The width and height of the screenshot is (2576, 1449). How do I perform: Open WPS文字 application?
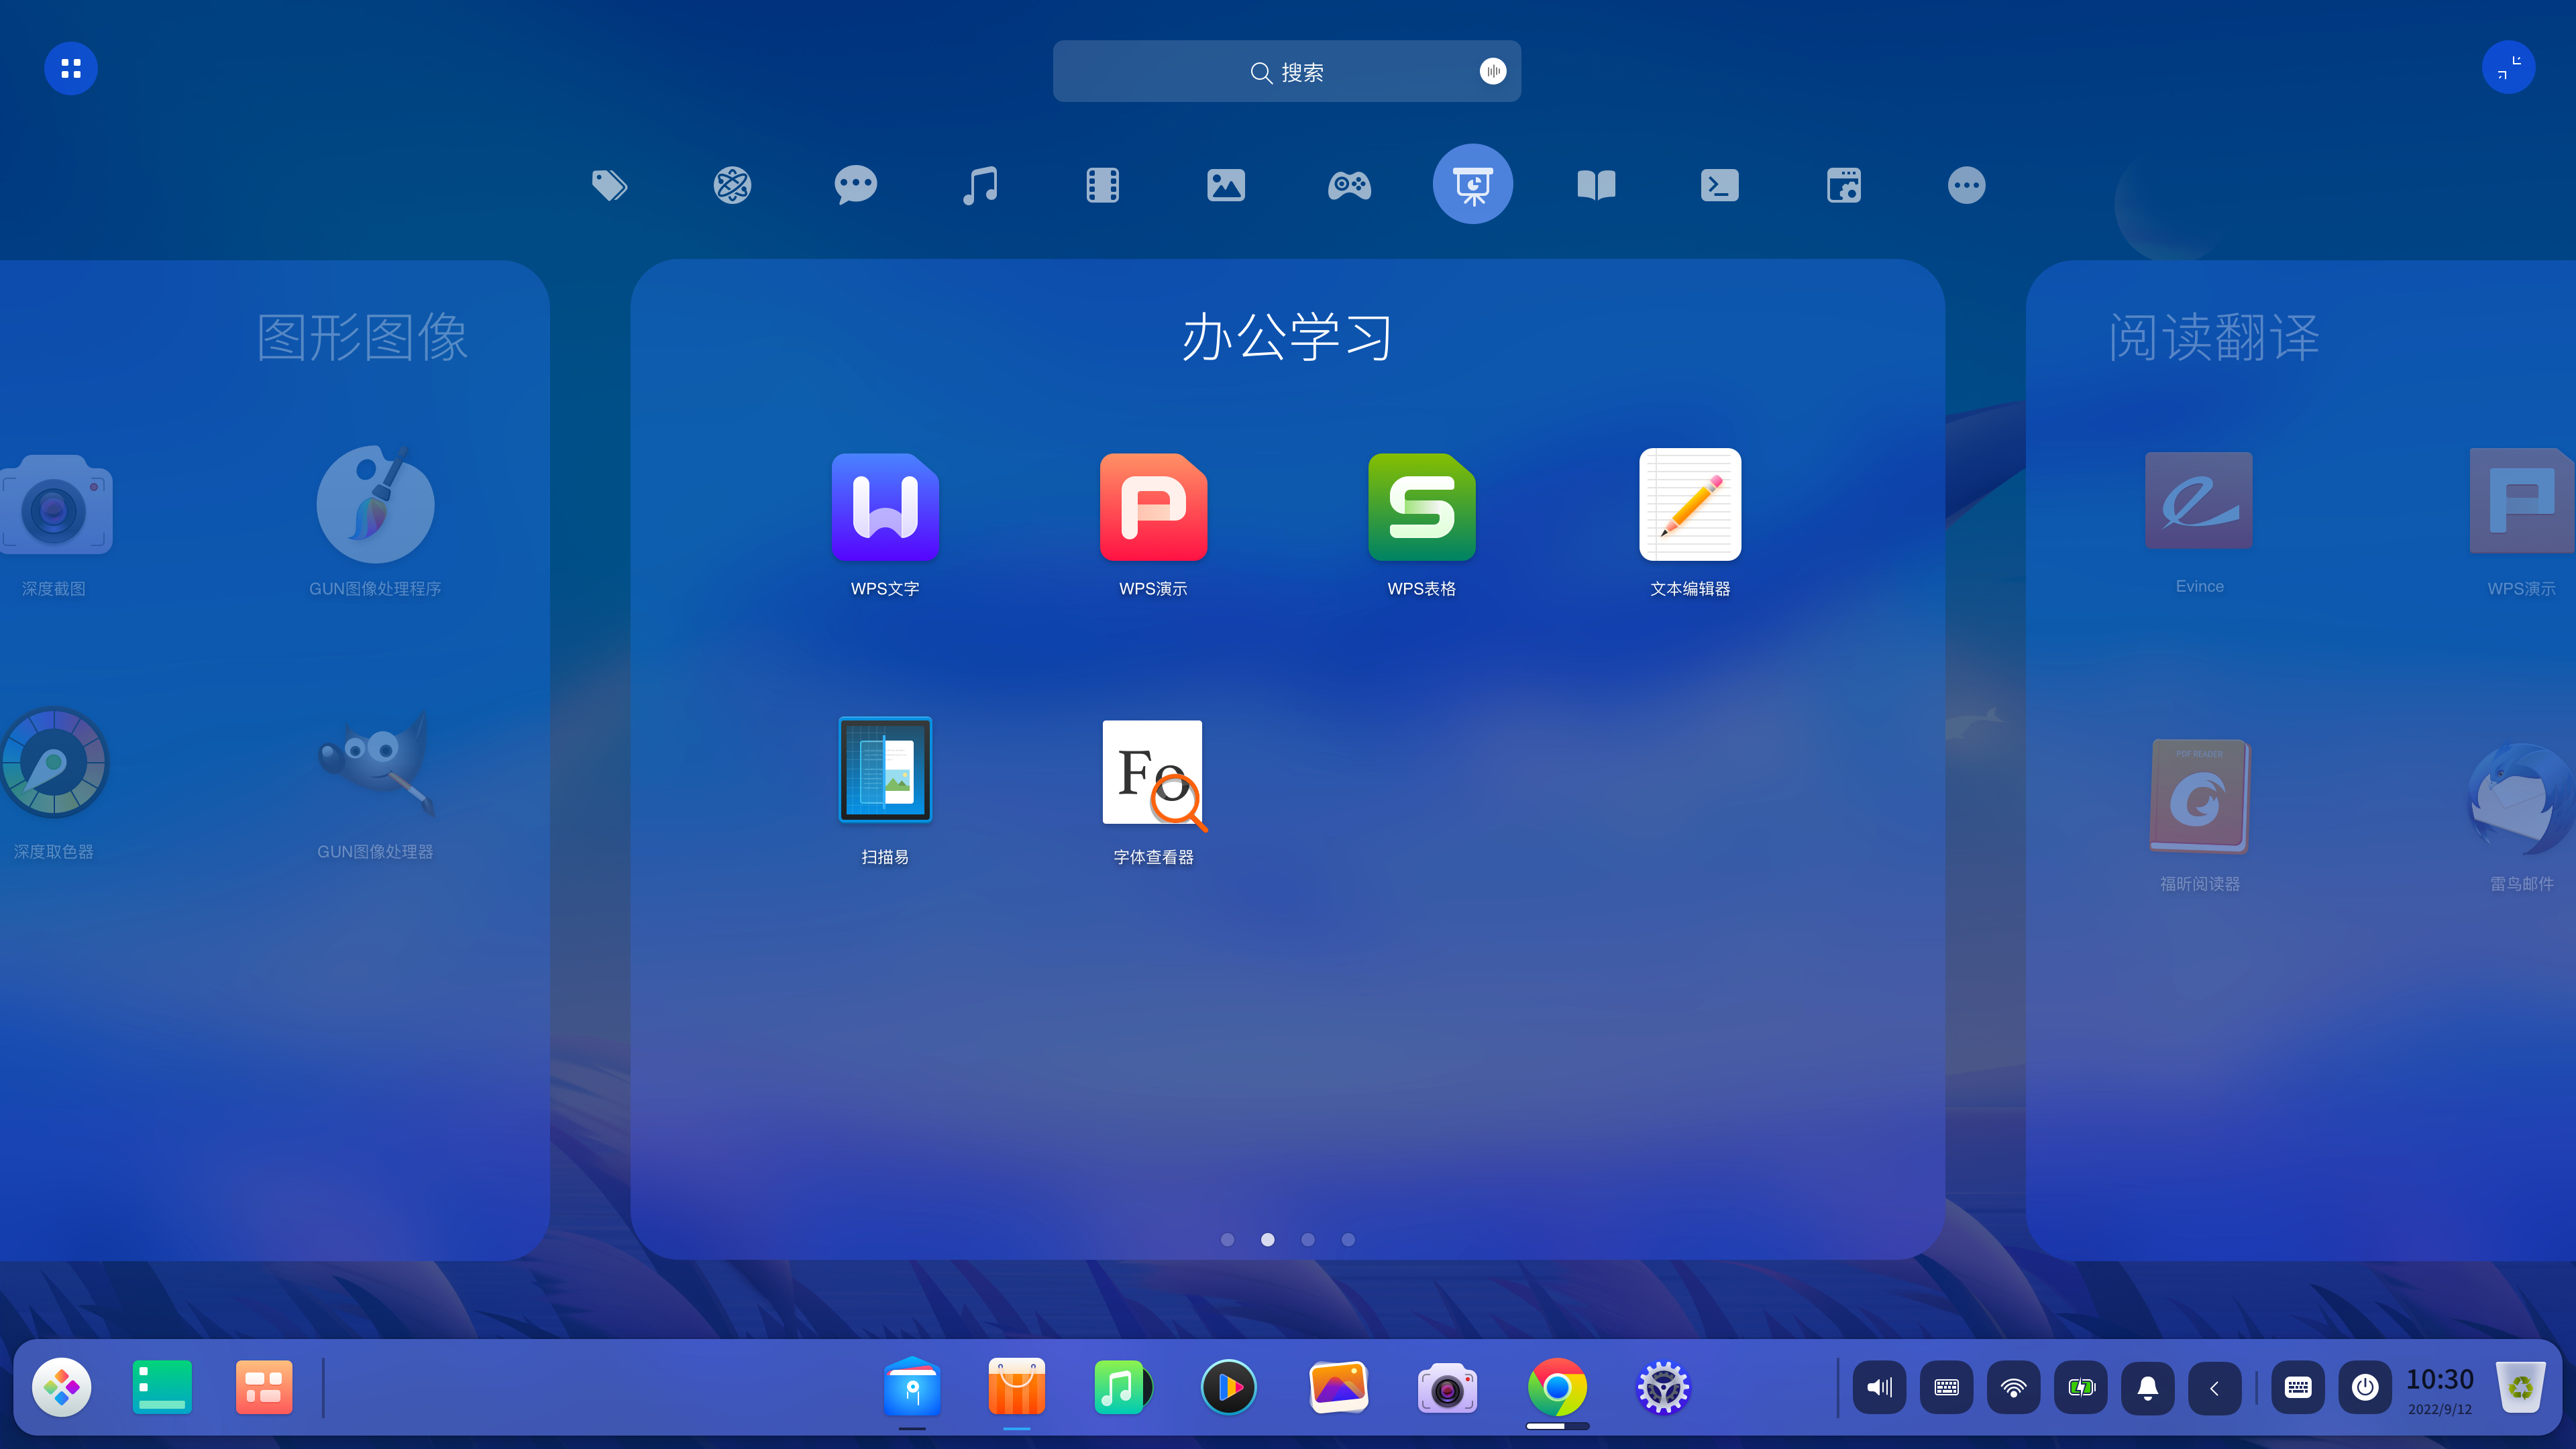point(884,508)
